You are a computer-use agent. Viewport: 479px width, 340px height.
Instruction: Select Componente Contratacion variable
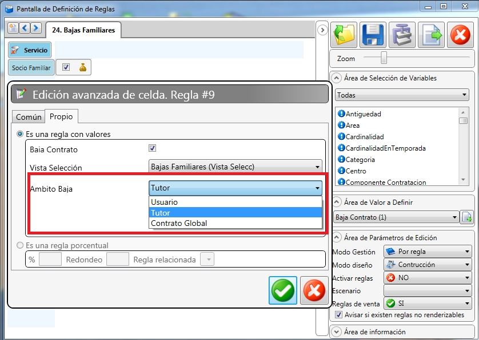click(x=382, y=182)
